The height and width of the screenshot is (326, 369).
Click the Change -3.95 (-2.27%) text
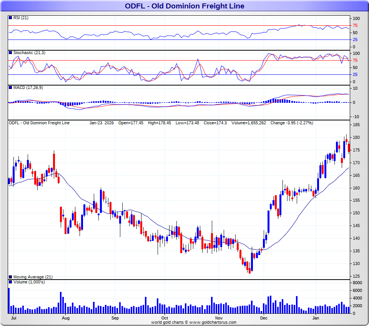292,123
